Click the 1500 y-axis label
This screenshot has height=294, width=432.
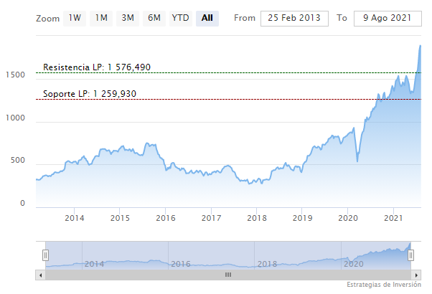pyautogui.click(x=16, y=75)
